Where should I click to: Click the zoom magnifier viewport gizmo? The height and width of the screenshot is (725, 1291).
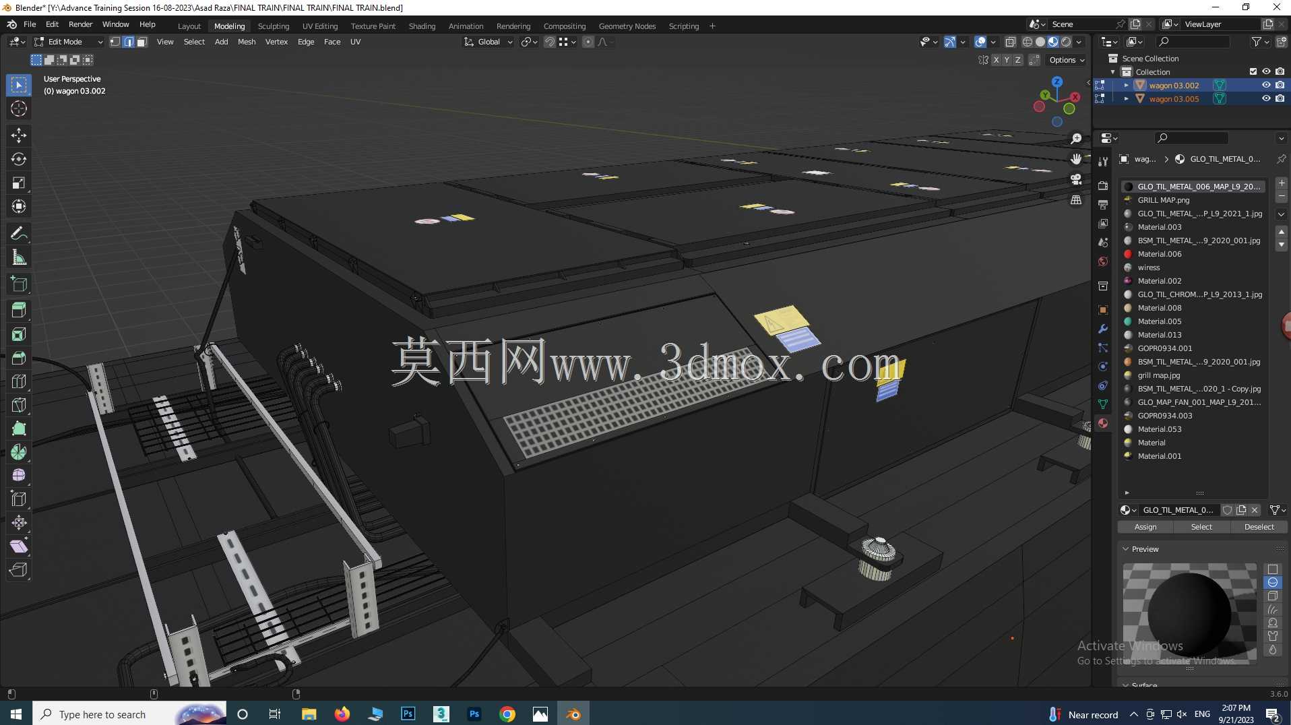point(1076,139)
